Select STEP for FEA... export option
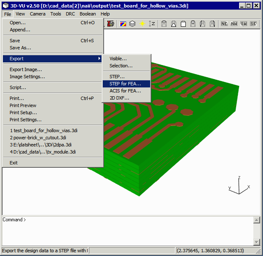263x256 pixels. coord(125,84)
